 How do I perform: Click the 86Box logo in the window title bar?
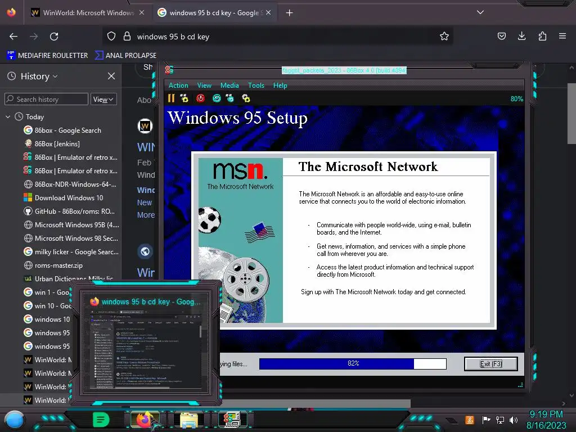169,70
